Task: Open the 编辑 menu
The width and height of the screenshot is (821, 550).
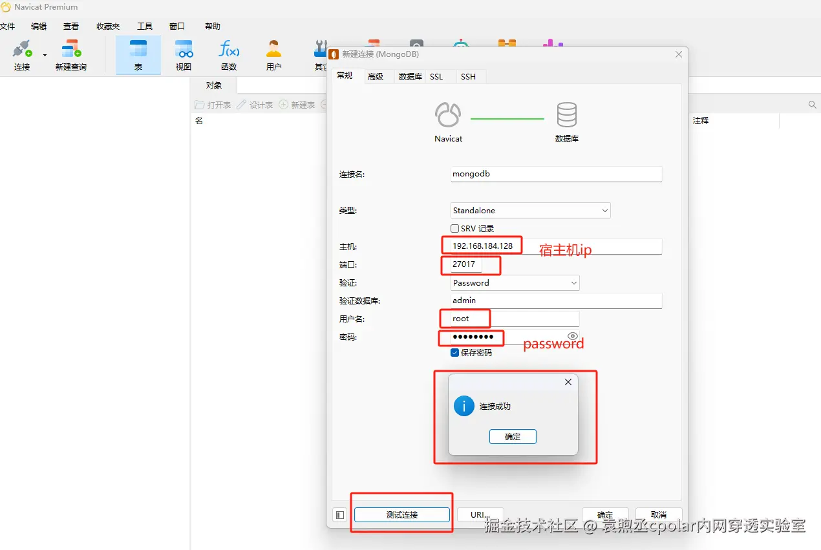Action: coord(39,26)
